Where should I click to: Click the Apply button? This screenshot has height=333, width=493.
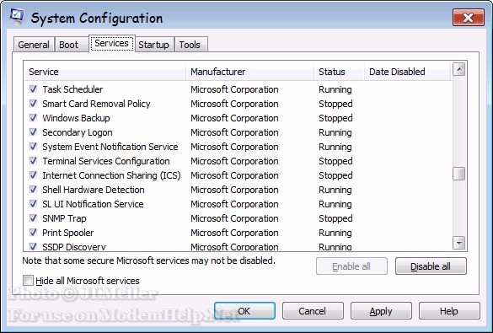coord(381,311)
